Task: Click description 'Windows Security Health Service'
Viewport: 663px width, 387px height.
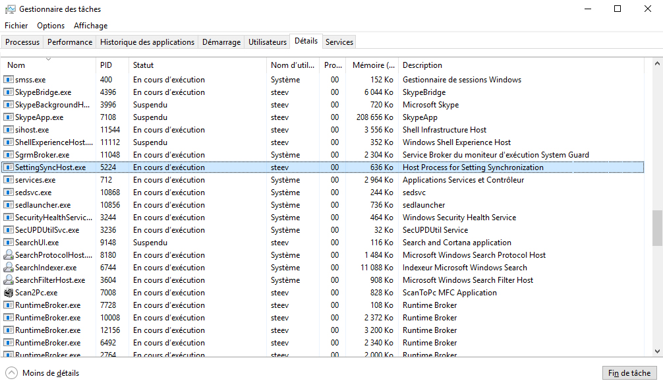Action: (x=459, y=218)
